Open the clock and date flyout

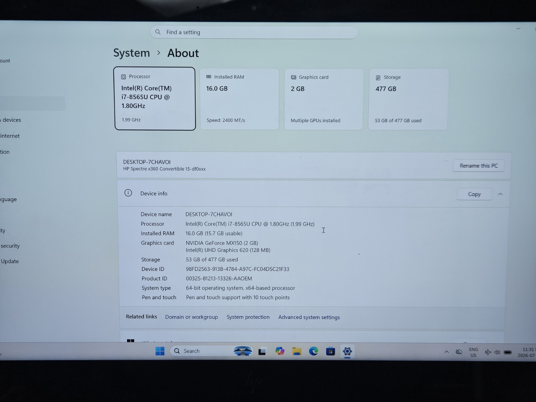527,352
